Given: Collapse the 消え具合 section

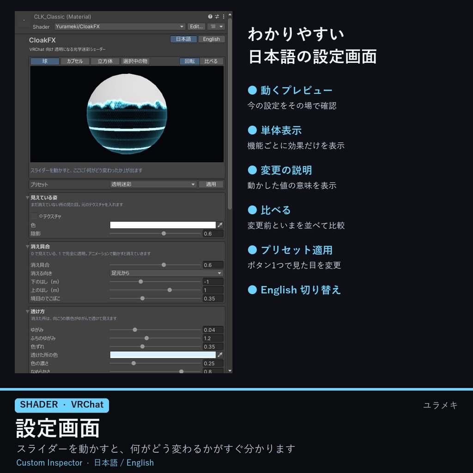Looking at the screenshot, I should tap(27, 247).
